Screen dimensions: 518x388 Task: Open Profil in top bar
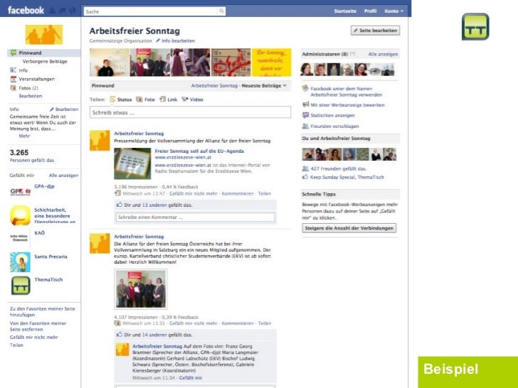pyautogui.click(x=370, y=11)
